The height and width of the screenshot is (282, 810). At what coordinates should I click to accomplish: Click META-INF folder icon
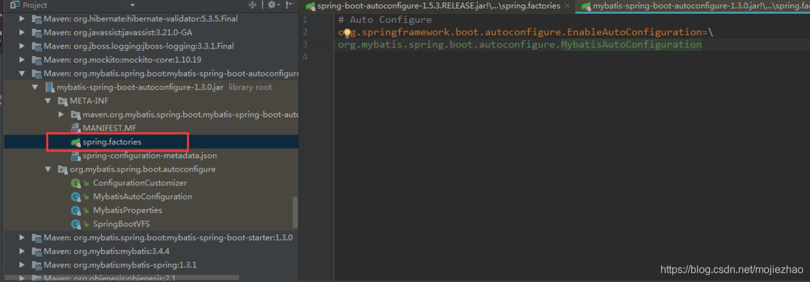point(63,101)
